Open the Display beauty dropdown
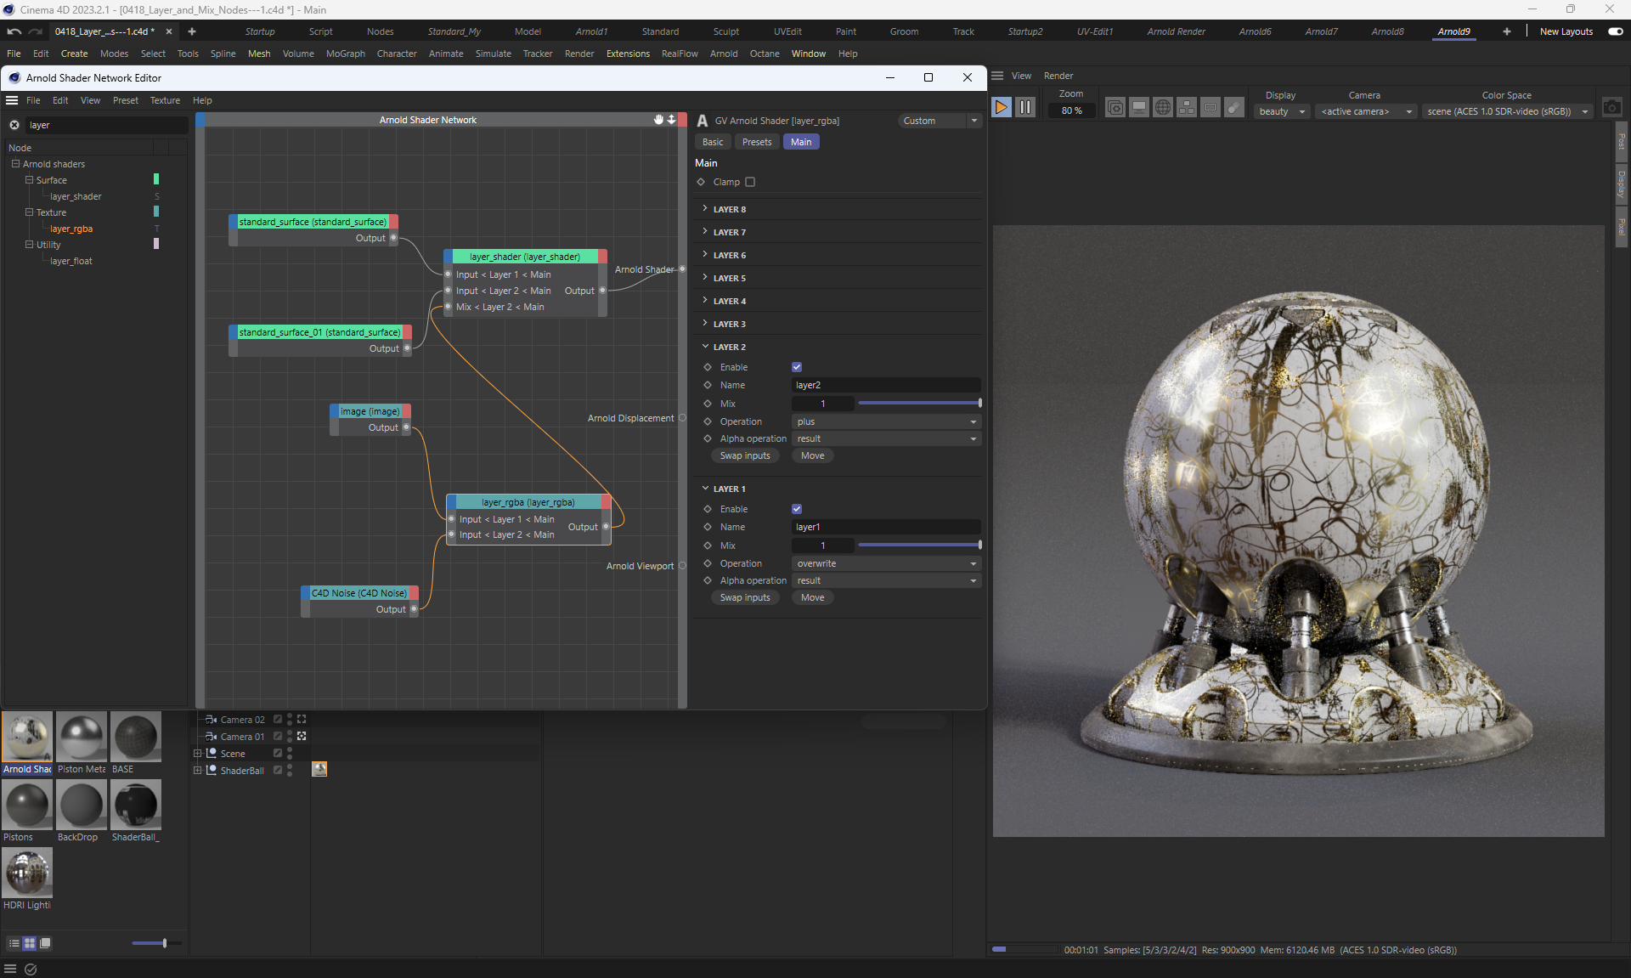 coord(1281,111)
